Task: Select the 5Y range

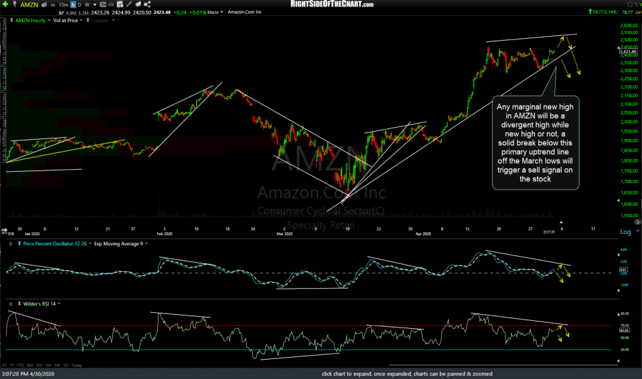Action: (x=4, y=365)
